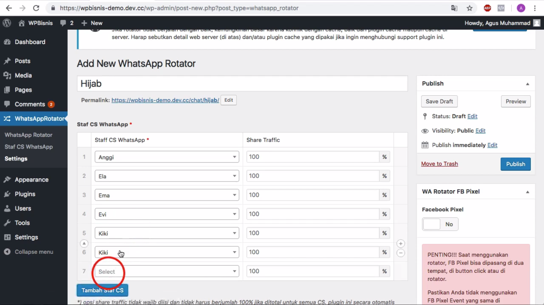The image size is (544, 305).
Task: Click share traffic field for Ema
Action: [x=313, y=195]
